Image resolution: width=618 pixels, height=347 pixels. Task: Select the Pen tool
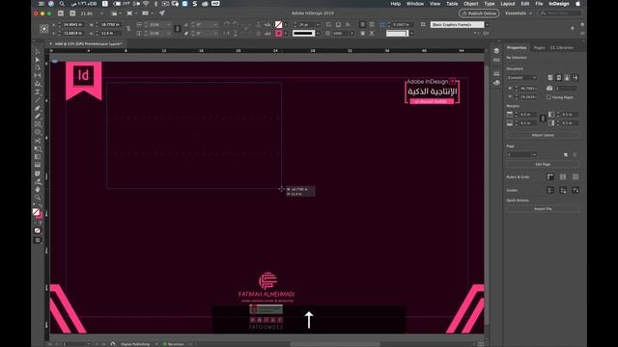(38, 108)
